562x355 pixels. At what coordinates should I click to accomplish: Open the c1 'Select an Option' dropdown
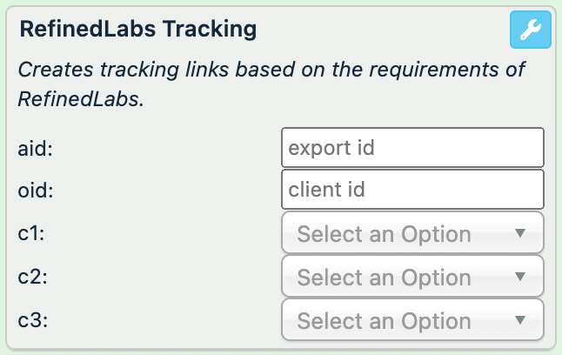[x=412, y=233]
